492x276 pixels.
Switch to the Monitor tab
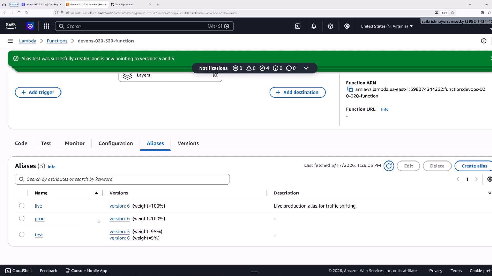tap(75, 143)
